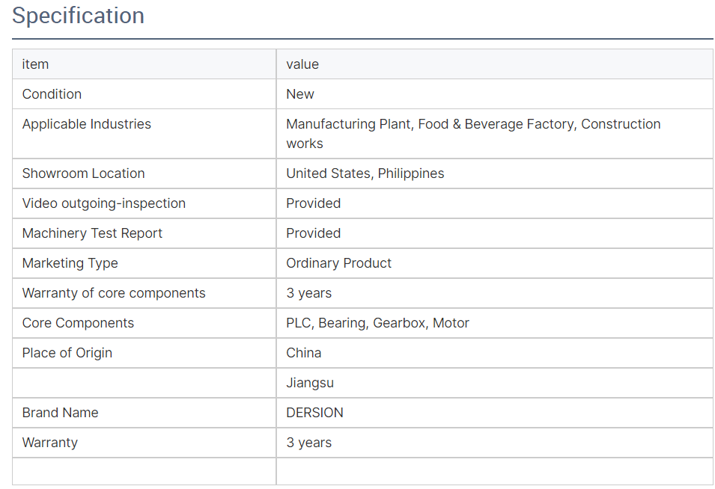Click the Specification heading
The width and height of the screenshot is (715, 489).
coord(78,16)
